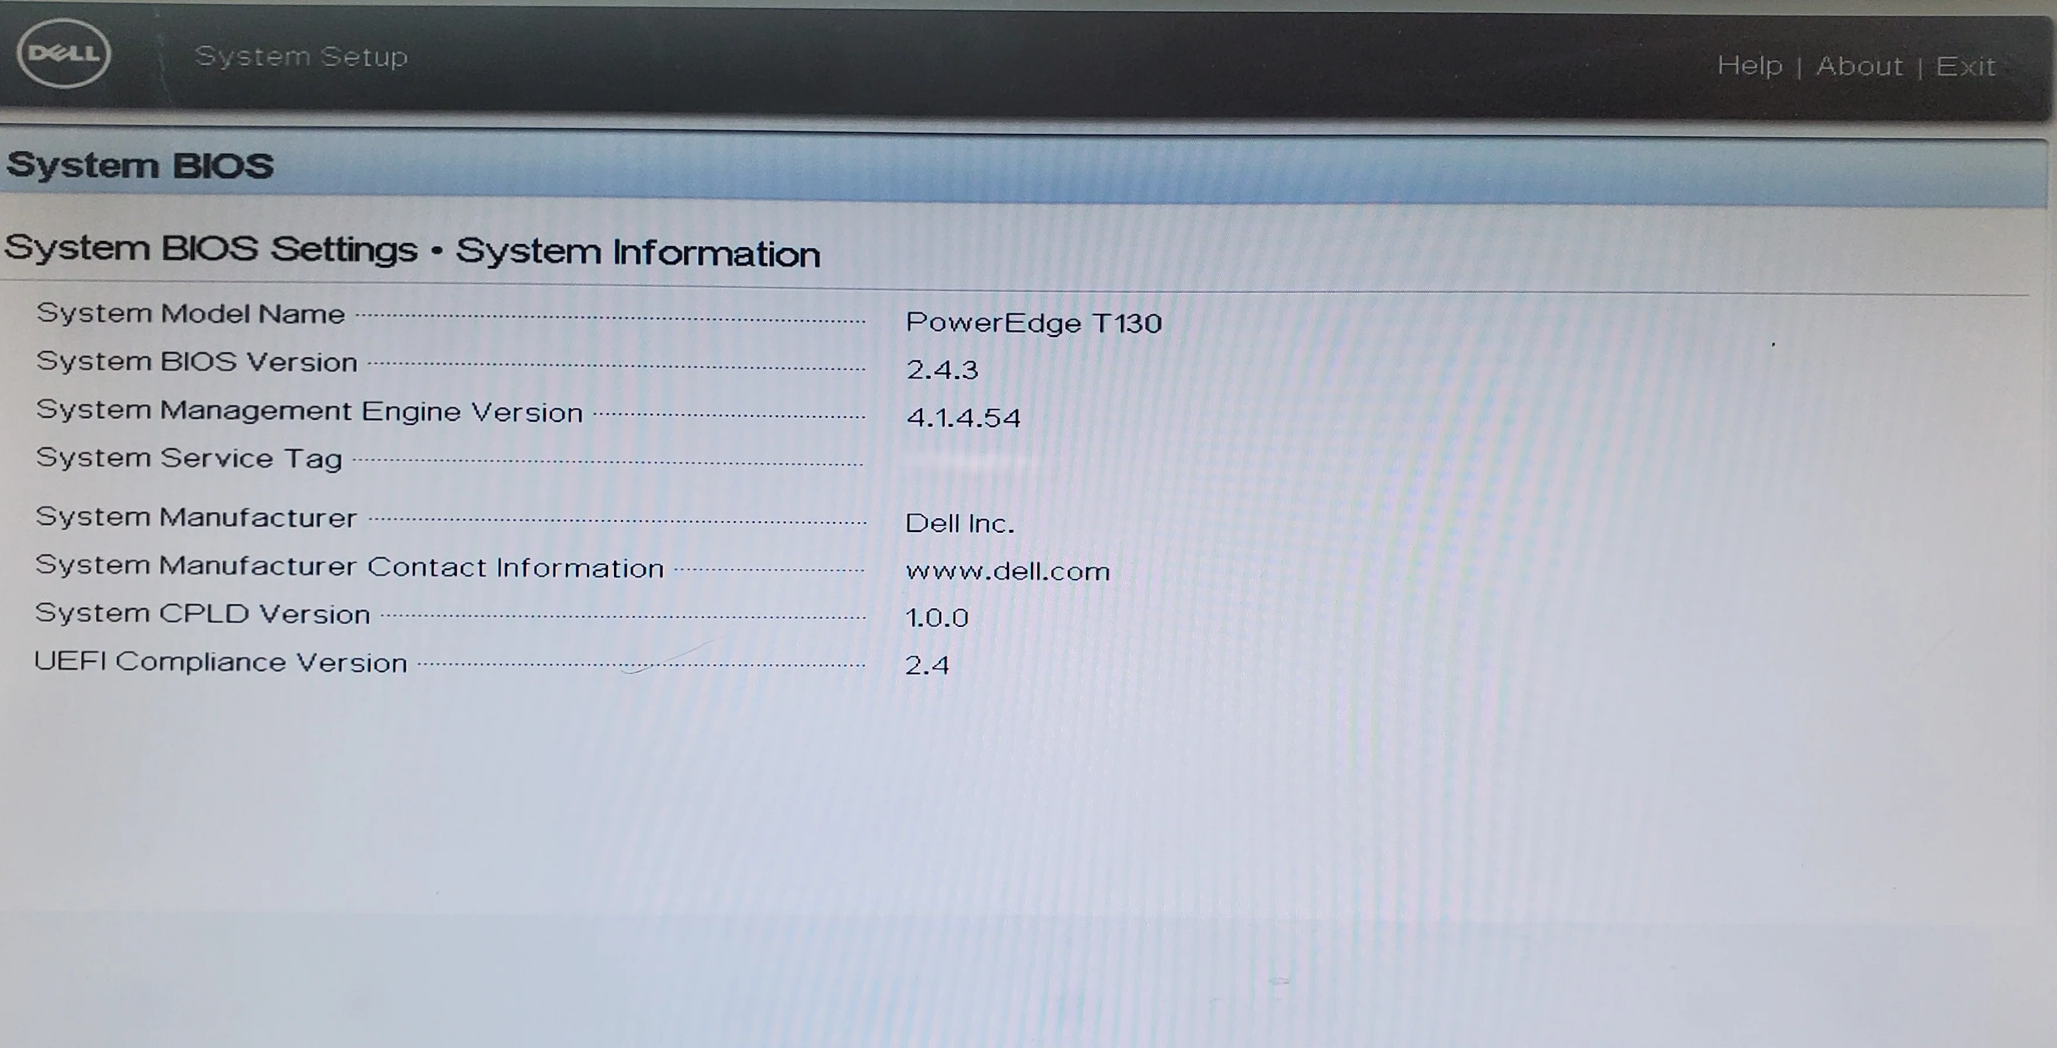This screenshot has height=1048, width=2057.
Task: Select the System Manufacturer label
Action: (x=196, y=518)
